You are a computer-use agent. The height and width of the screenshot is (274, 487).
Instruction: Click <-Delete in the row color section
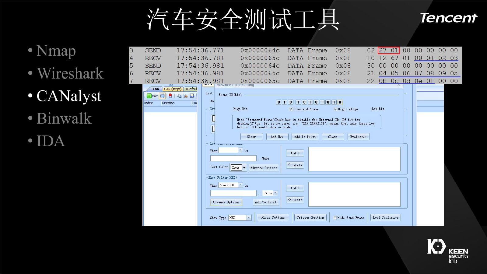(295, 165)
